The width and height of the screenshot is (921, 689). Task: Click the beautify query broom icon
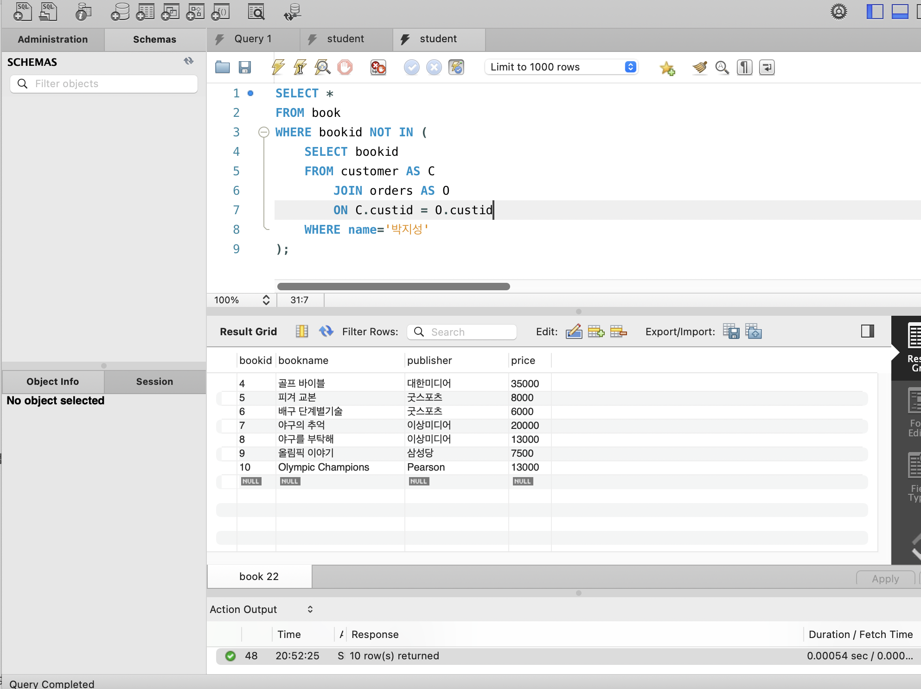pyautogui.click(x=700, y=67)
